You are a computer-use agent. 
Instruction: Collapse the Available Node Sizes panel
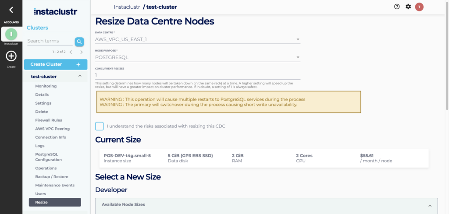430,205
